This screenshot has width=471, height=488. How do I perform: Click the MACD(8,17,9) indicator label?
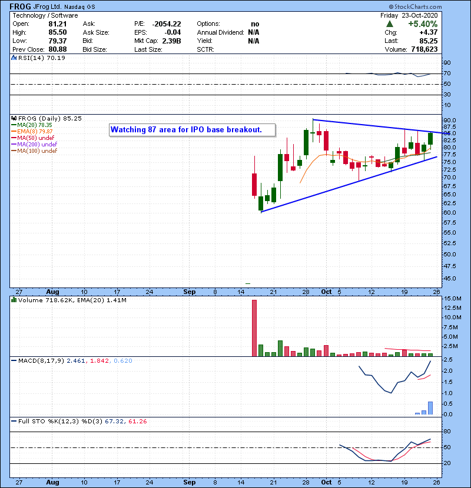pyautogui.click(x=41, y=361)
